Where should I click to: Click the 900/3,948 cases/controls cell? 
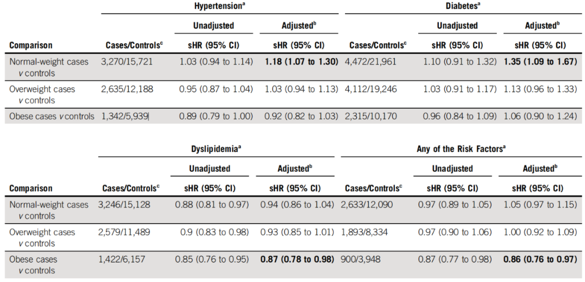361,259
